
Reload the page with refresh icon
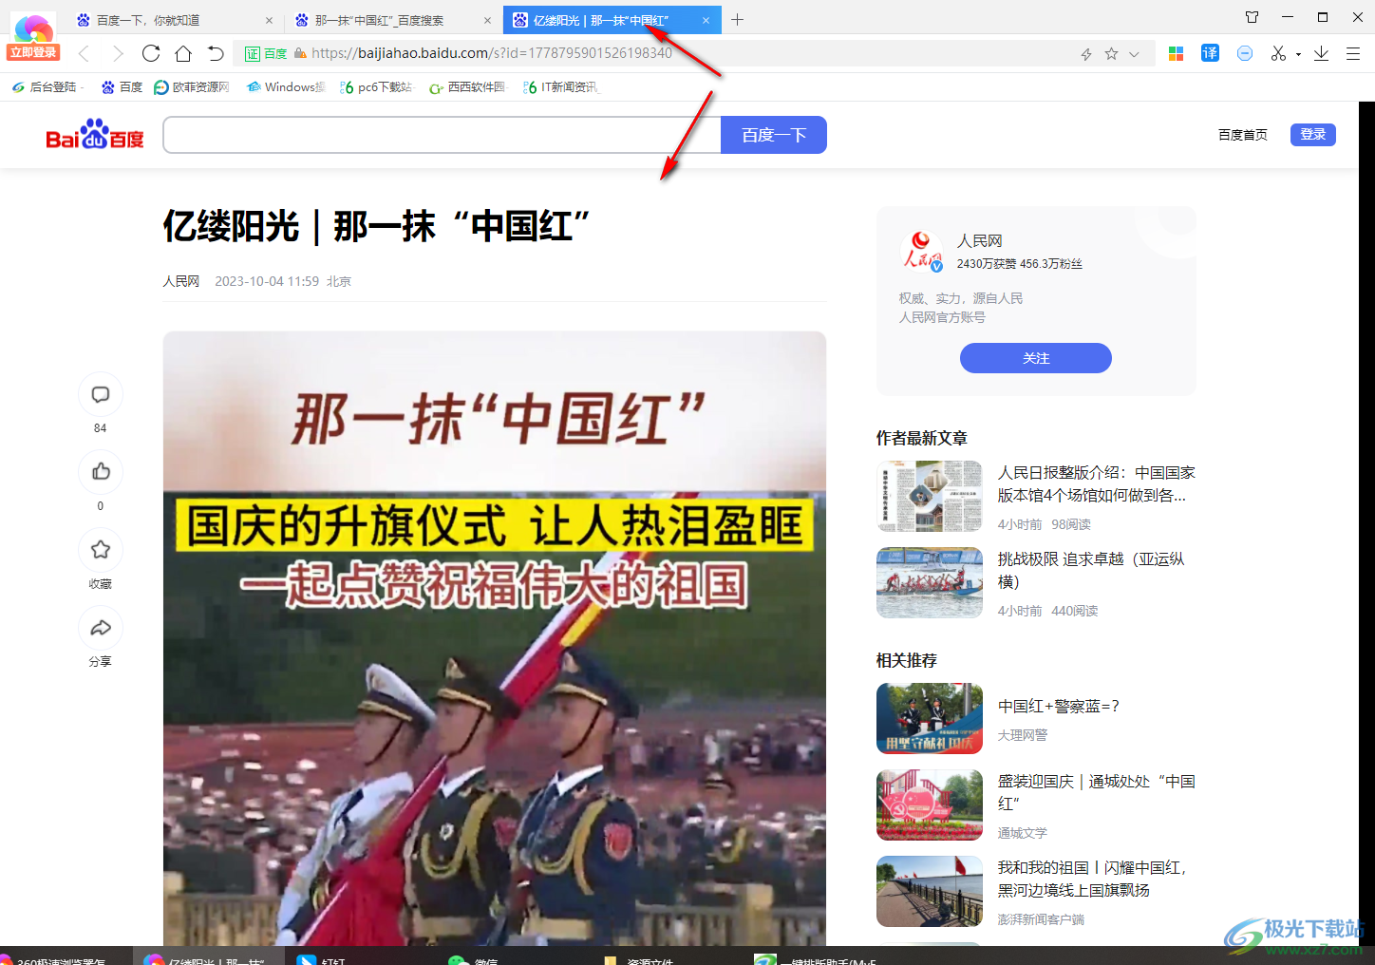(151, 53)
